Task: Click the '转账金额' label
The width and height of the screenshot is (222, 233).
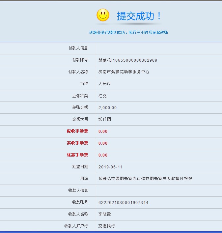Action: coord(80,107)
